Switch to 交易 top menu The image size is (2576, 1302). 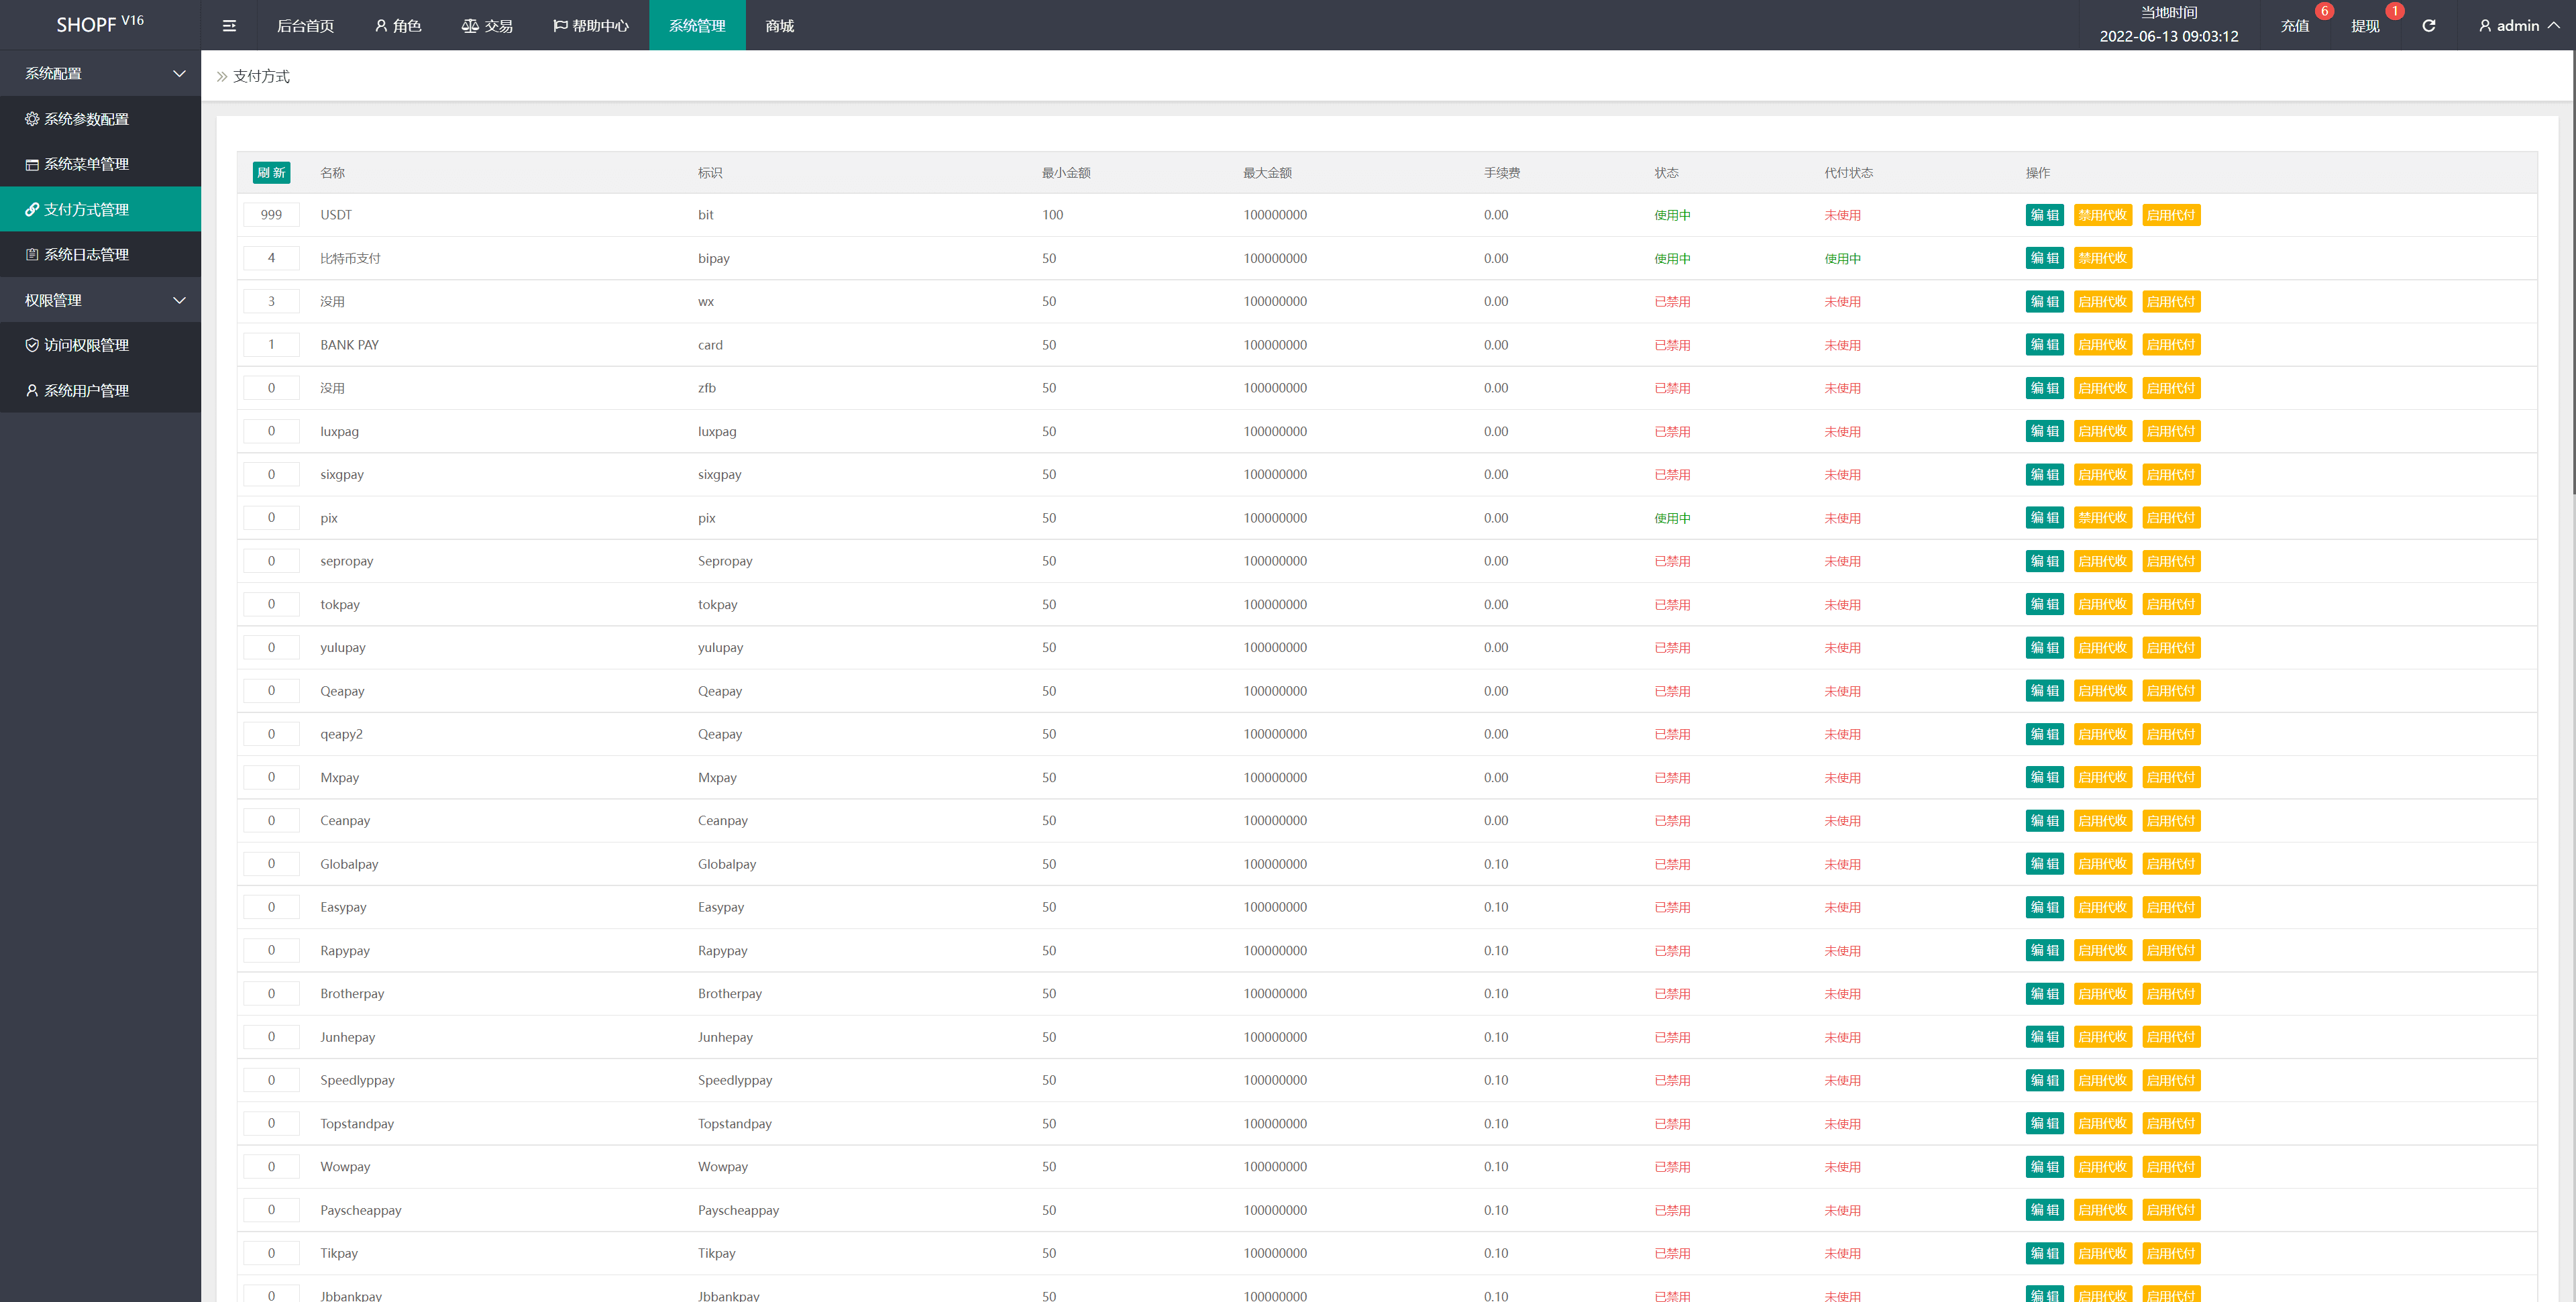[487, 26]
